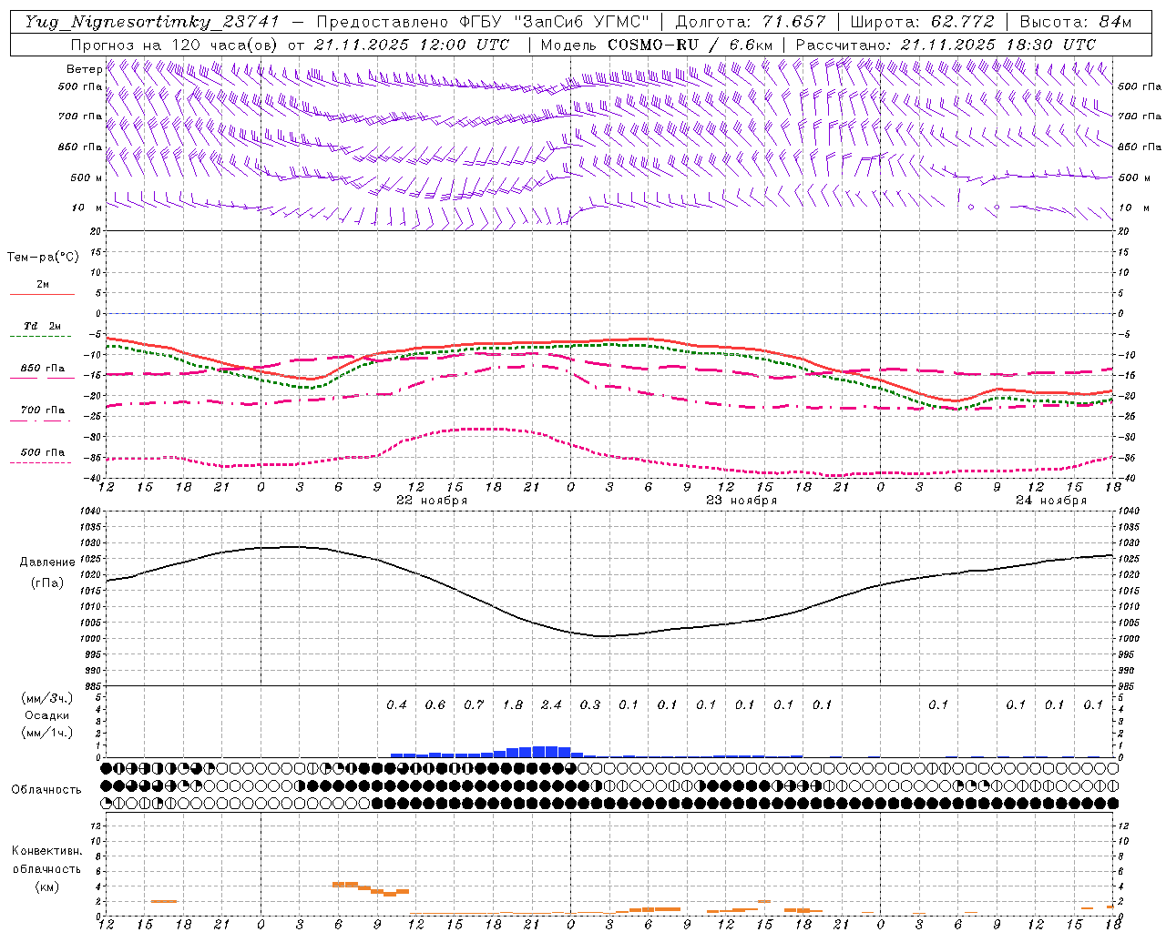
Task: Click the (мм/3ч.) units label
Action: 46,698
